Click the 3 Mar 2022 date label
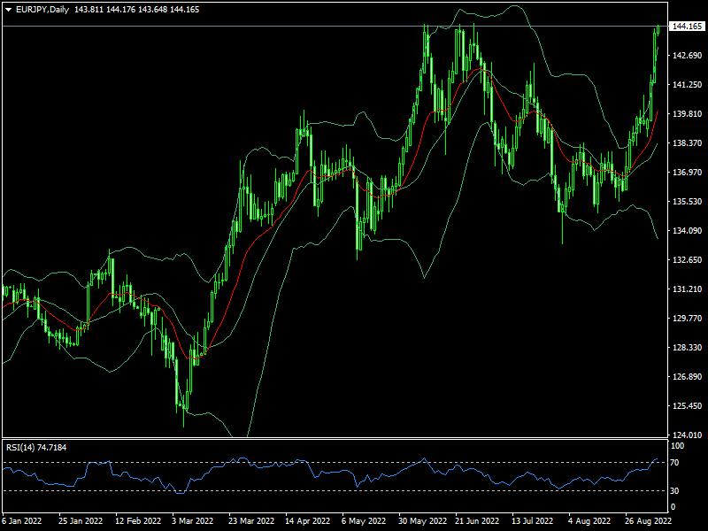The image size is (708, 531). coord(193,521)
